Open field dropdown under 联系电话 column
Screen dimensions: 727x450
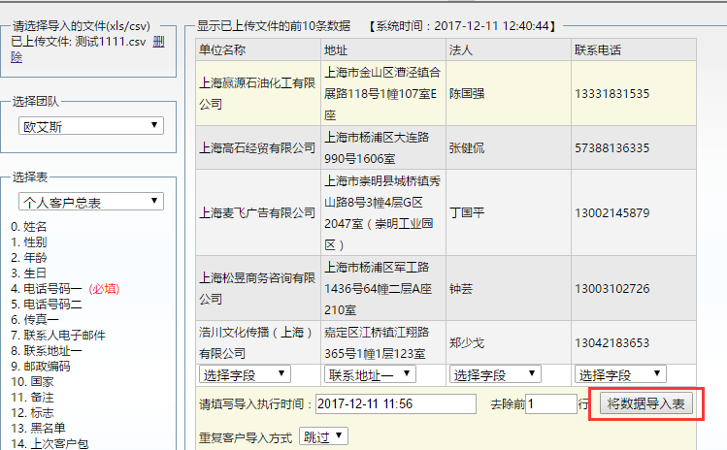click(x=620, y=374)
